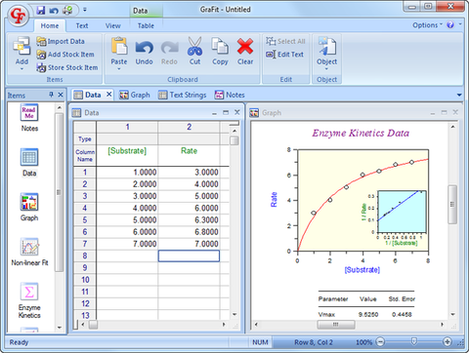Expand the Object dropdown arrow
469x353 pixels.
pyautogui.click(x=326, y=69)
